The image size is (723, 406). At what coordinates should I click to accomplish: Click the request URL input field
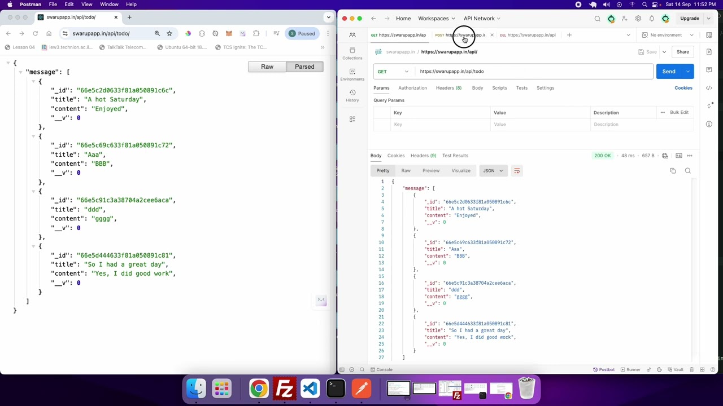(534, 72)
